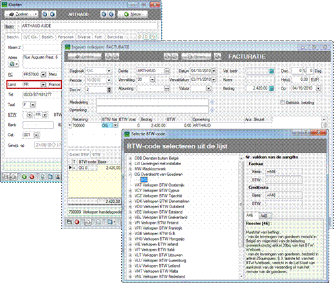334x283 pixels.
Task: Go to last customer record in Klanten
Action: [x=111, y=14]
